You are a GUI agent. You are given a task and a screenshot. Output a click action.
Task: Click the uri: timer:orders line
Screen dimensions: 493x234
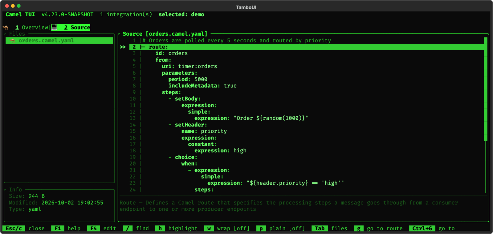coord(189,66)
